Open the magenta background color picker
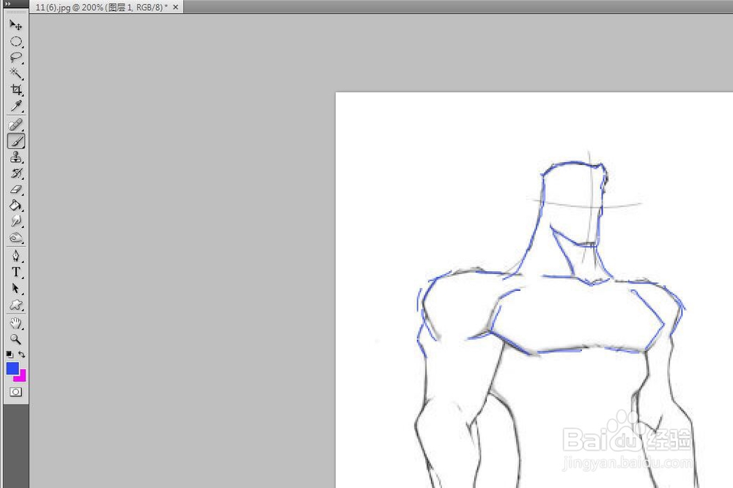 [21, 377]
